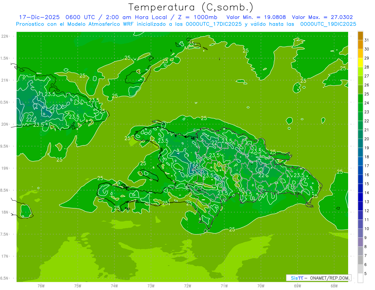The width and height of the screenshot is (375, 290).
Task: Click the "22N" latitude axis label
Action: [5, 36]
